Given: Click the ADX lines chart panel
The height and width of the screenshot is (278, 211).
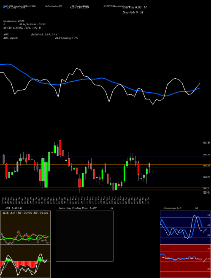Looking at the screenshot, I should point(25,227).
